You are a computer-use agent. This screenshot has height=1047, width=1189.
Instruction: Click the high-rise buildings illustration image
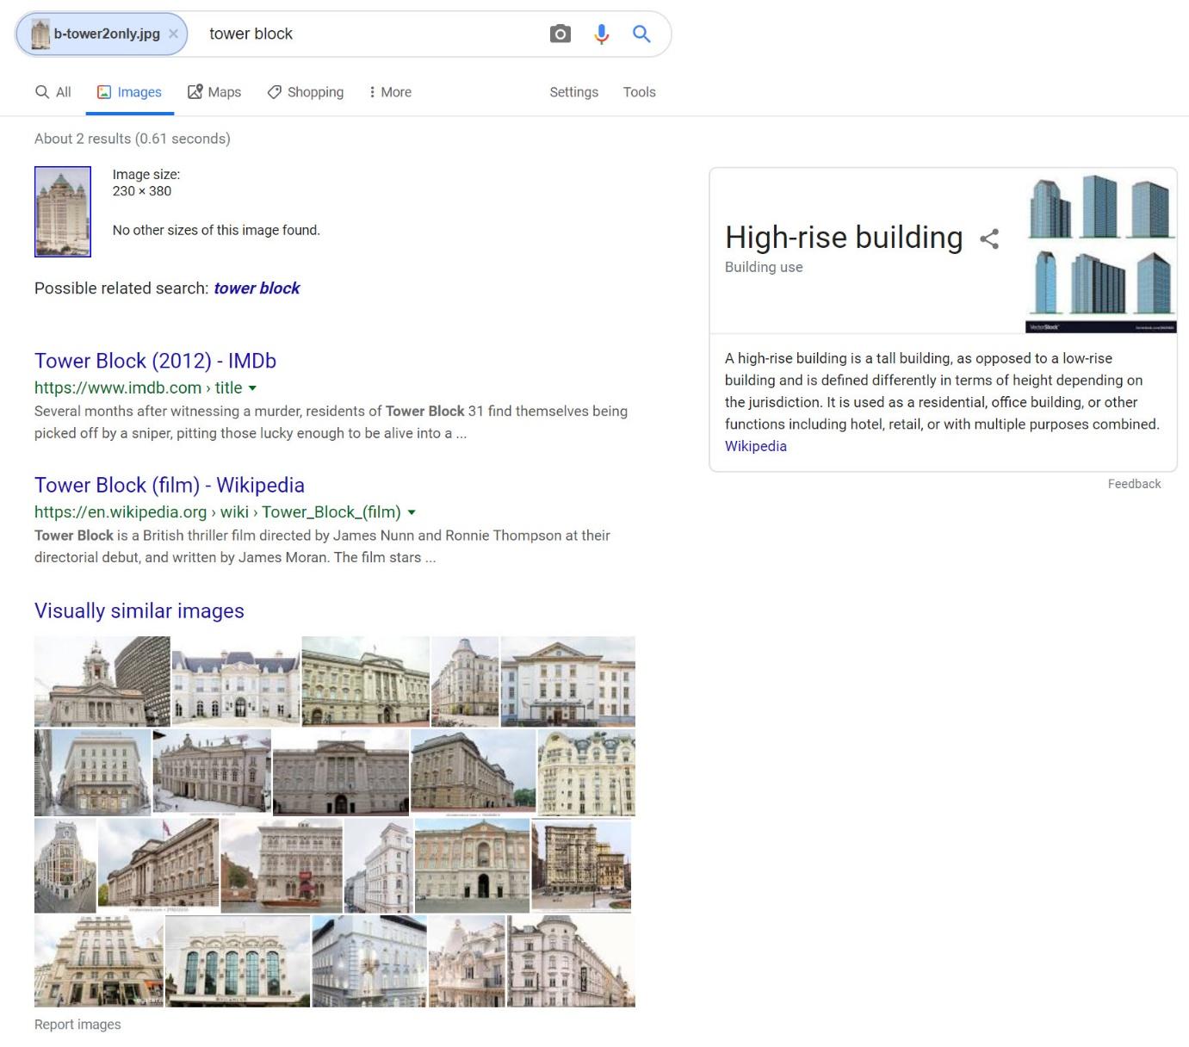click(1101, 251)
